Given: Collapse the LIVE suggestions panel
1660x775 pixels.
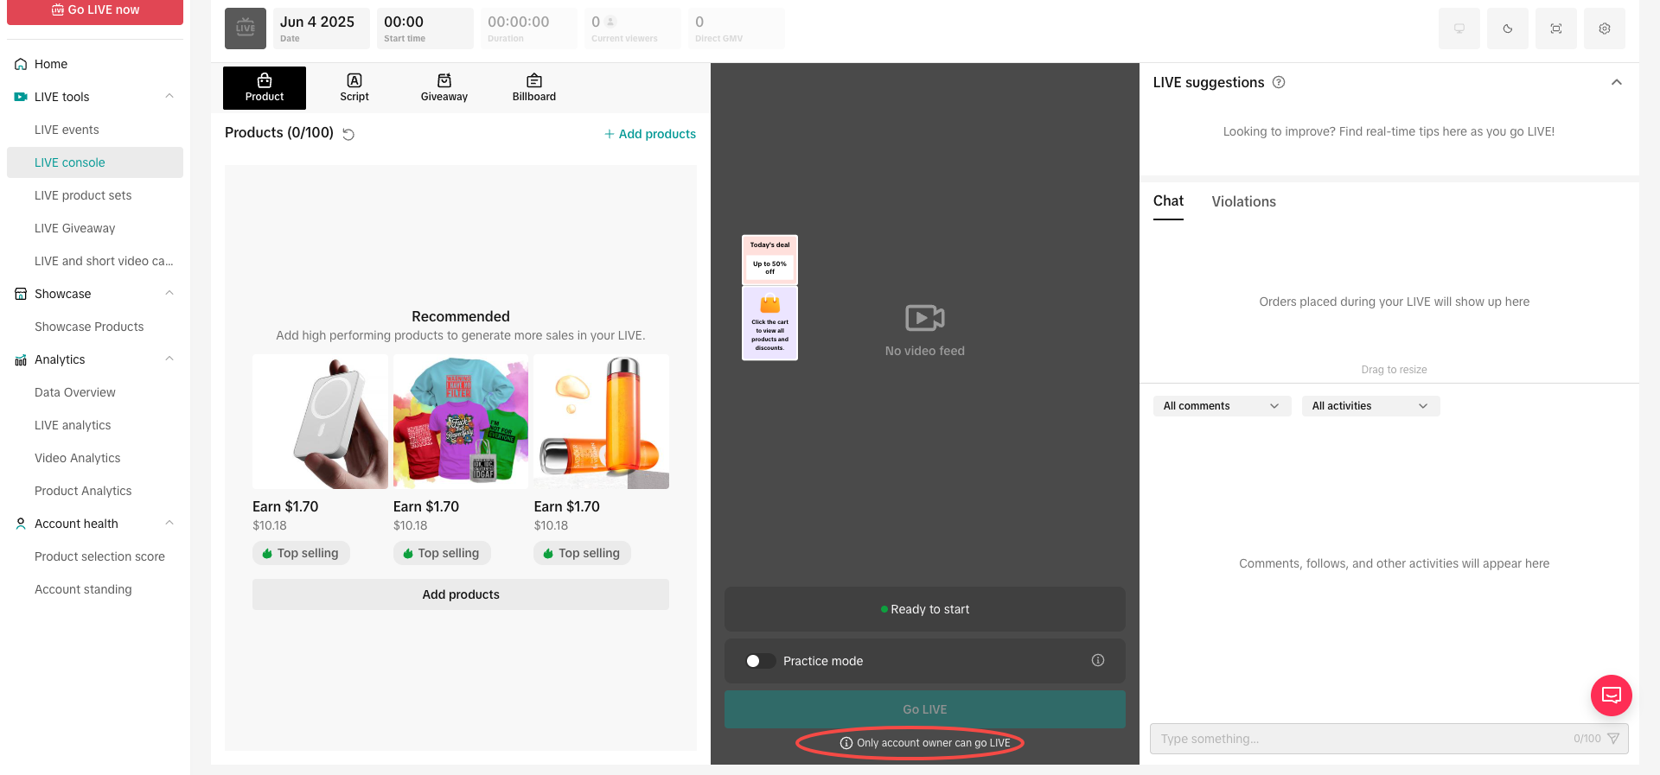Looking at the screenshot, I should click(x=1616, y=82).
